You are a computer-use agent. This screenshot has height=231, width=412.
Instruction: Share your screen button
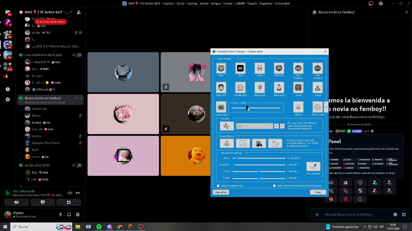point(42,202)
